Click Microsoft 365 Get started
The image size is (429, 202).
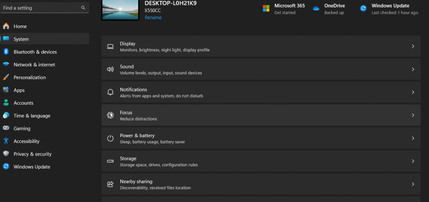[x=285, y=13]
